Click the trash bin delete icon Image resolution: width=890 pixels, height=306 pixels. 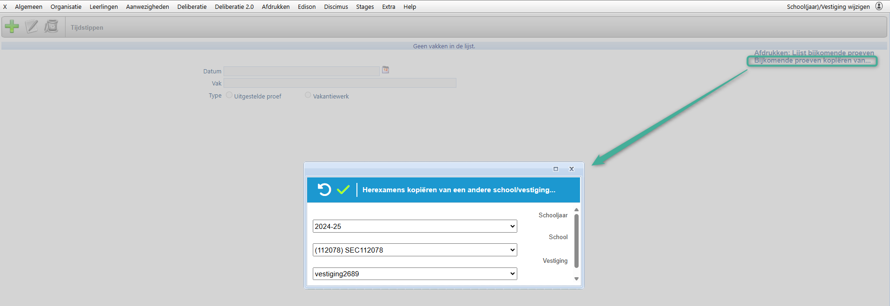tap(51, 26)
